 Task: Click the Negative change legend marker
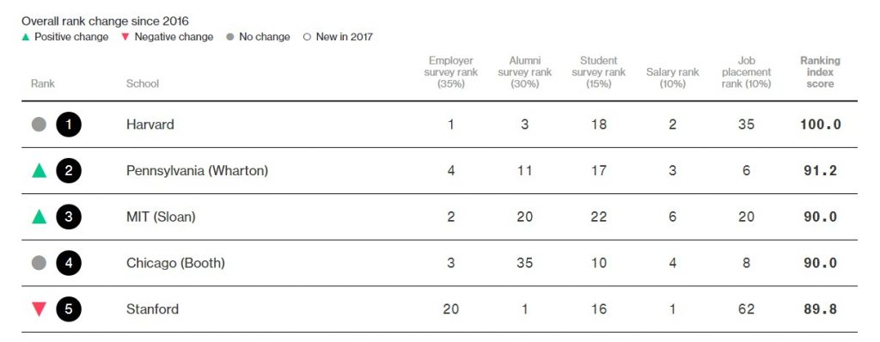(x=125, y=37)
